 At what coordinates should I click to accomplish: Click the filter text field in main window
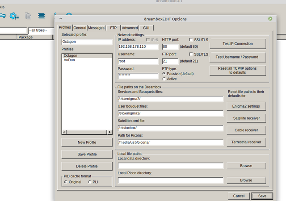(x=13, y=30)
